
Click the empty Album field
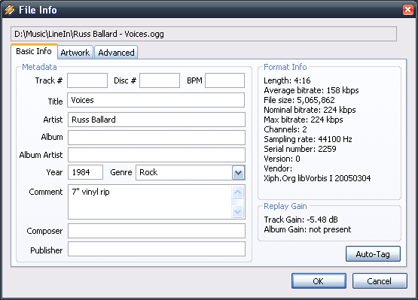pos(157,138)
